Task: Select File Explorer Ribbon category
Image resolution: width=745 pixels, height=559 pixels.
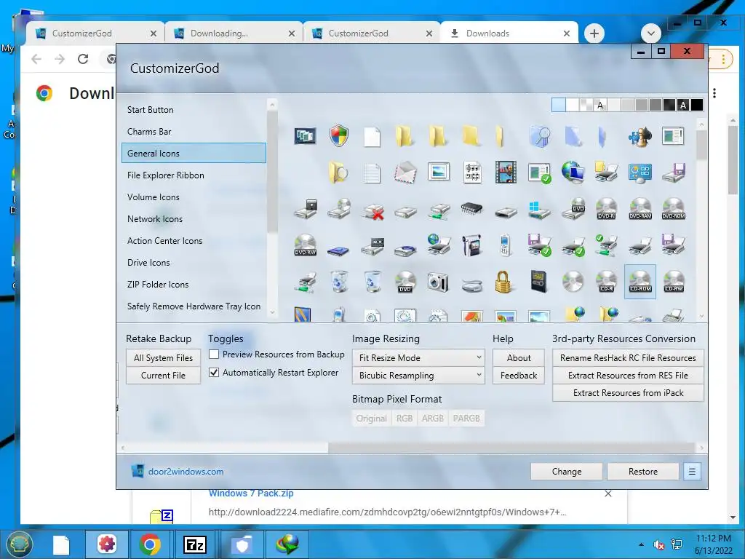Action: coord(194,175)
